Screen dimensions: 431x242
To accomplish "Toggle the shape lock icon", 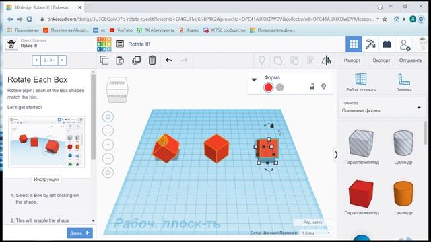I will pyautogui.click(x=312, y=87).
